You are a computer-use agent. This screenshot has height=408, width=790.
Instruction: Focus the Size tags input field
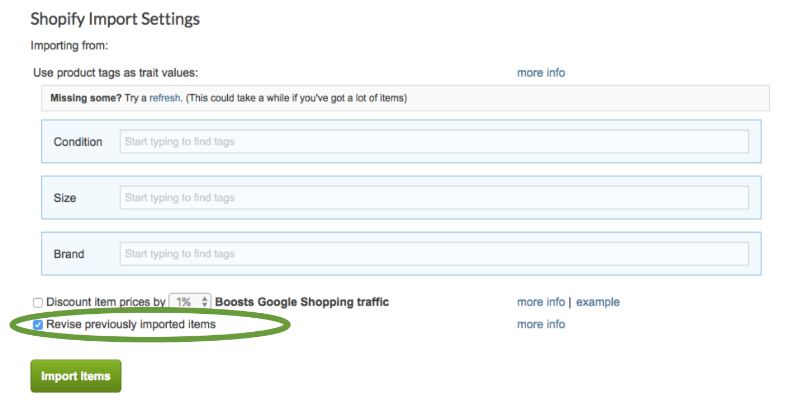coord(434,197)
